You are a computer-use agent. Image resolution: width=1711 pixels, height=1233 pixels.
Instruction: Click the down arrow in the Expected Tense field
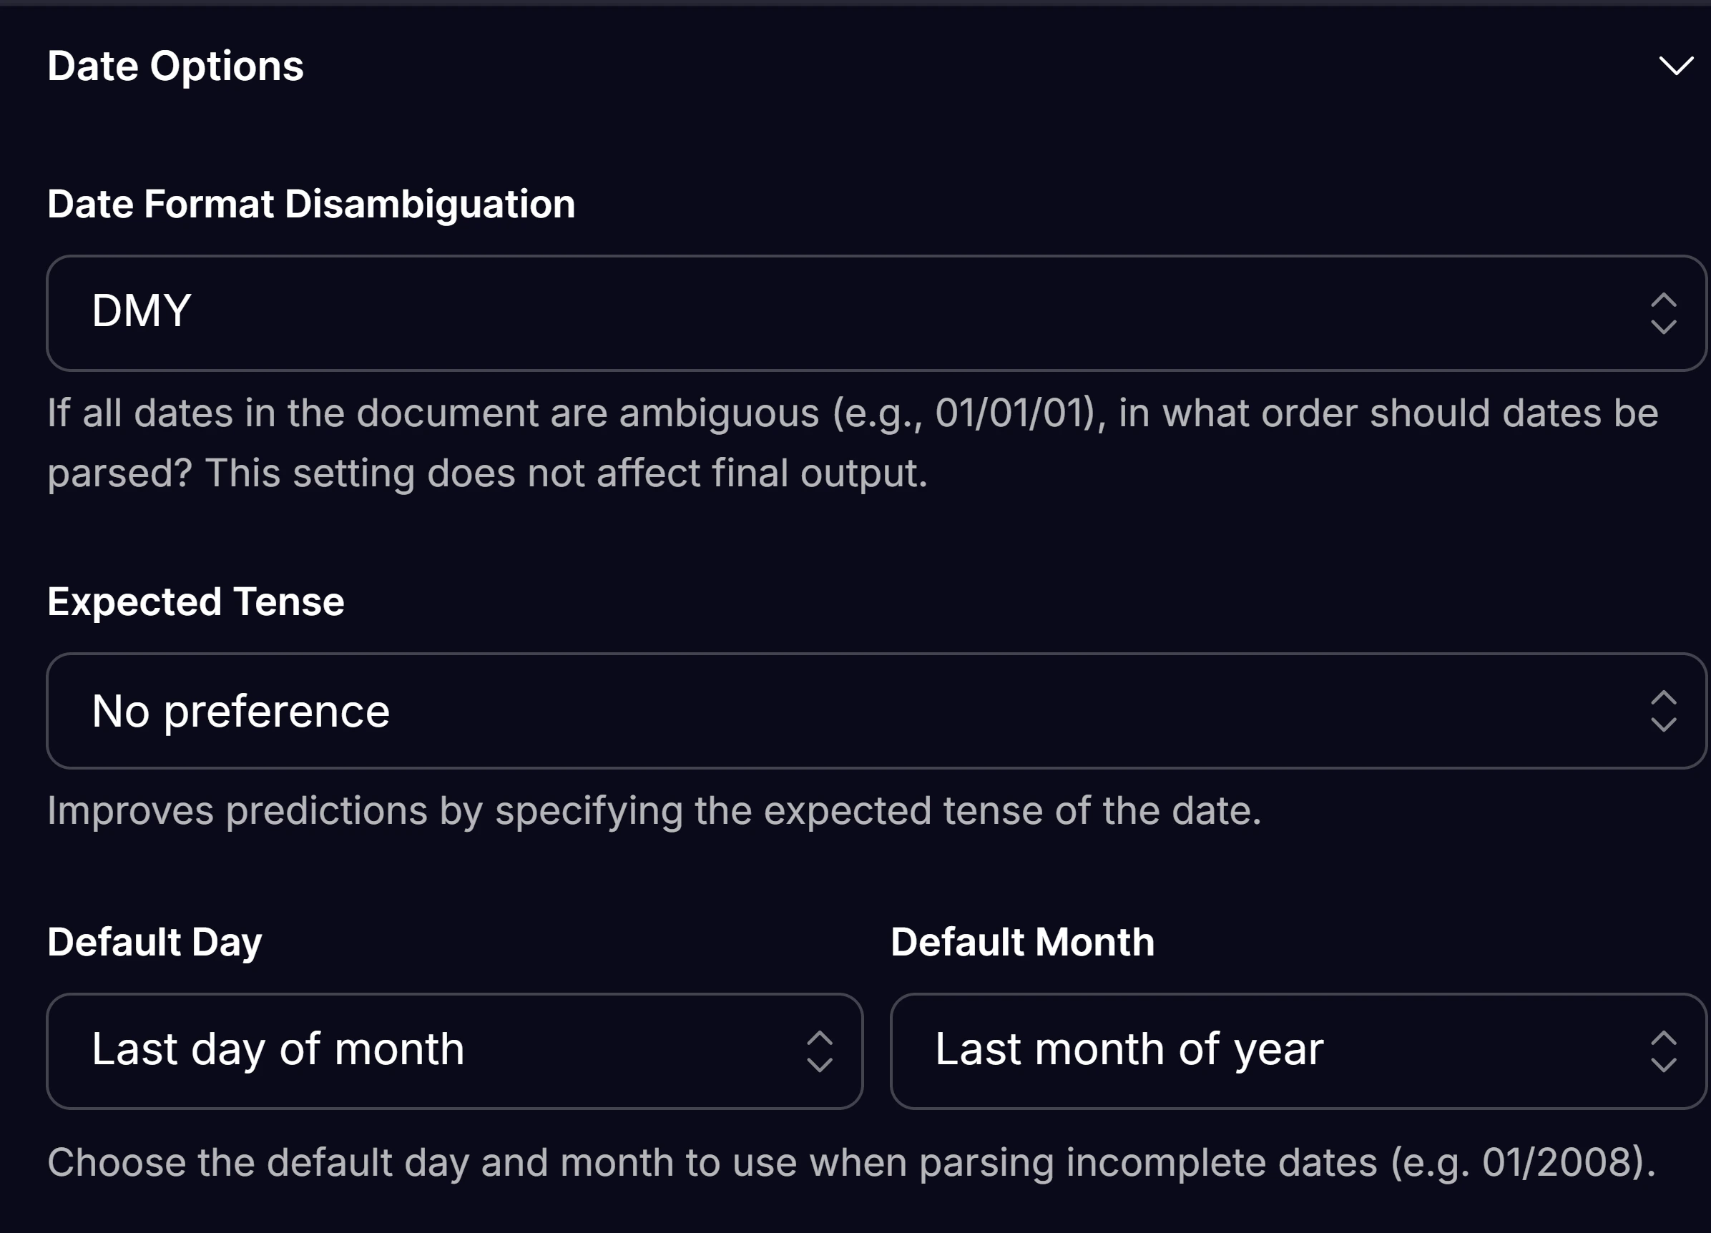tap(1665, 725)
